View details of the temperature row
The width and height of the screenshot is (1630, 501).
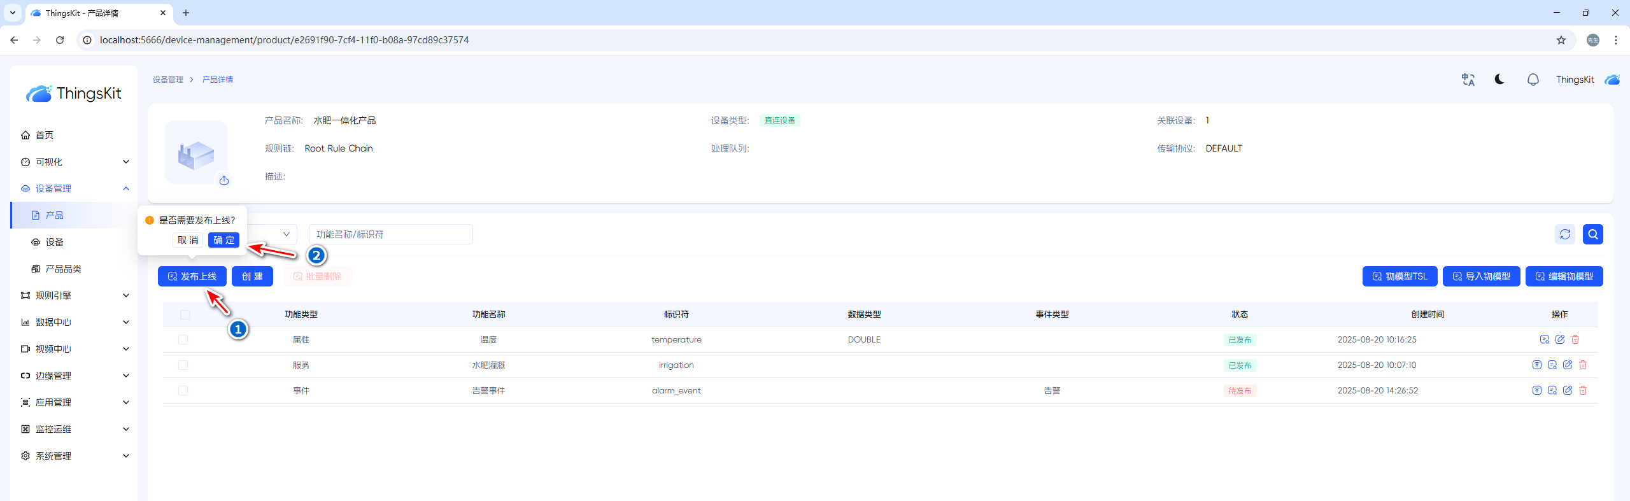(1544, 339)
